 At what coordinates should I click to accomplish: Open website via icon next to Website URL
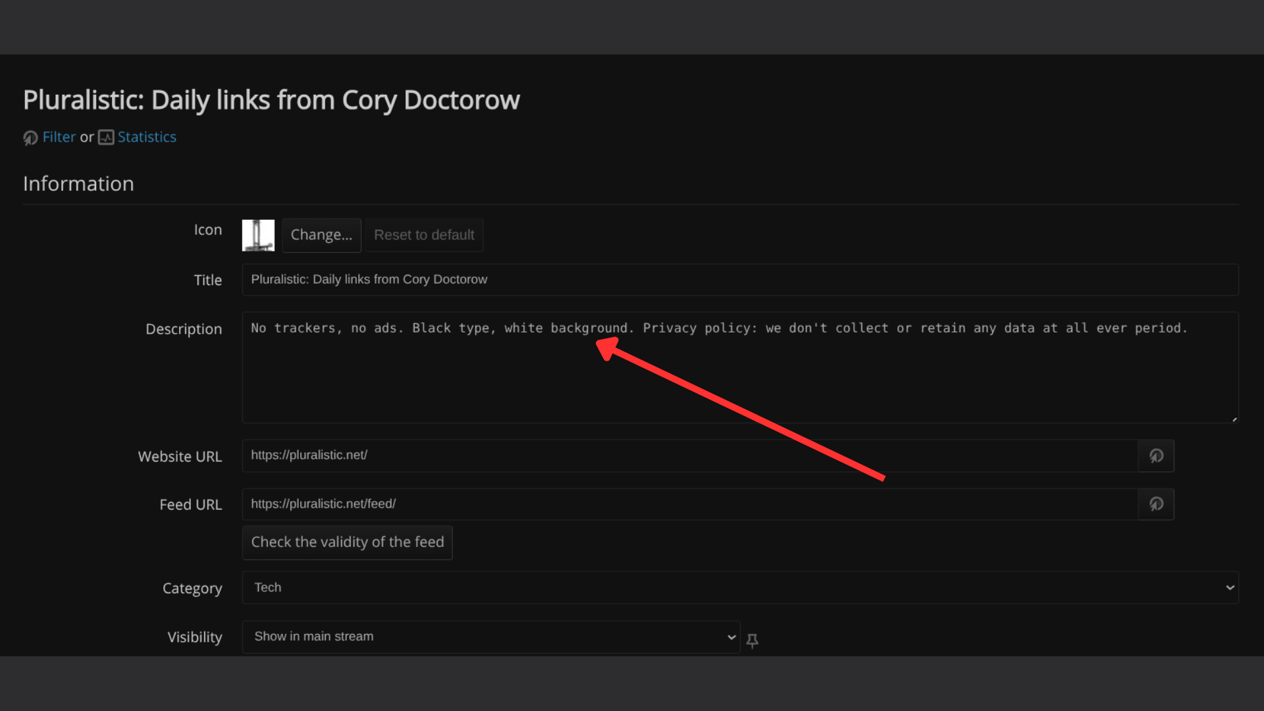pyautogui.click(x=1156, y=456)
